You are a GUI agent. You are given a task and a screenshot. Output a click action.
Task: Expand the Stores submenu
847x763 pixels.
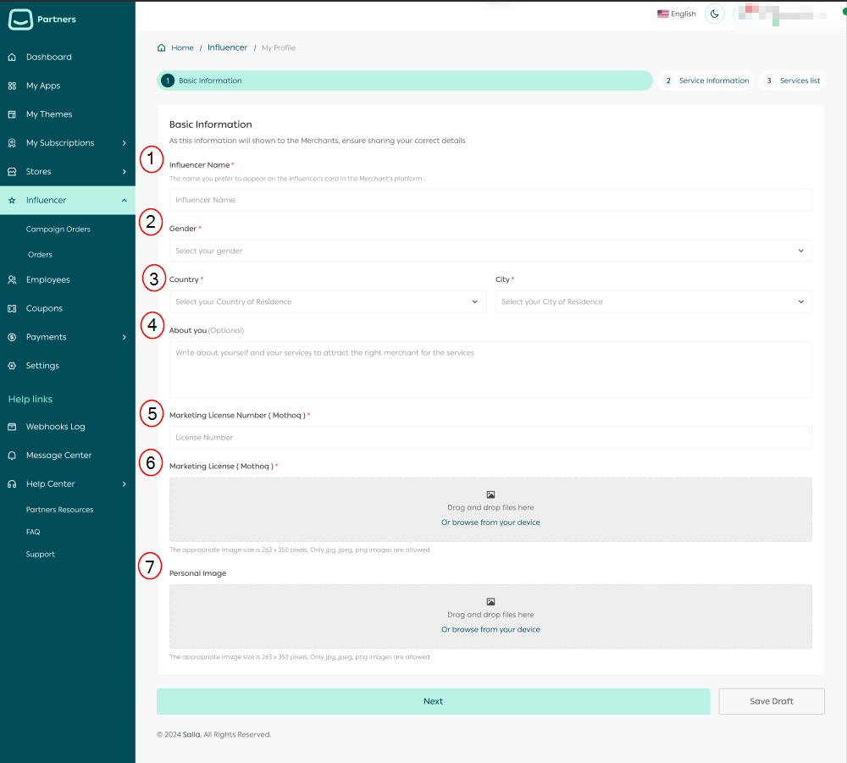coord(125,171)
